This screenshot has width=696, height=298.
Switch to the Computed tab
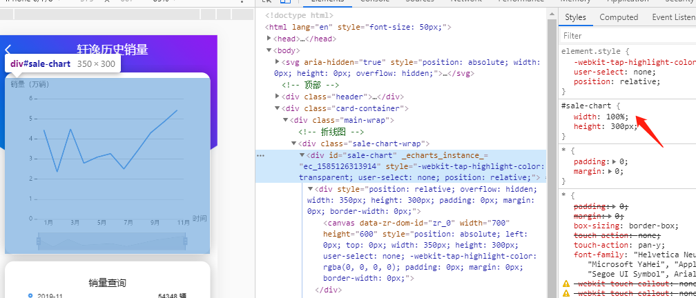click(619, 17)
